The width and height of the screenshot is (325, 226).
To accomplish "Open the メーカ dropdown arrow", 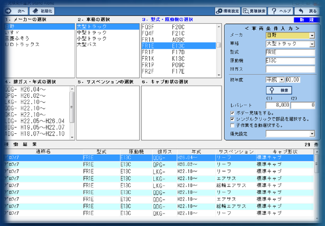I will [x=312, y=35].
